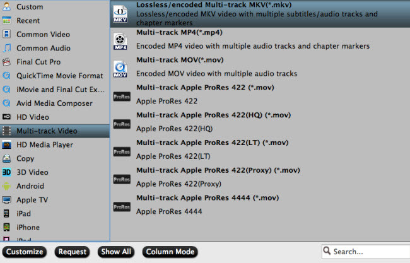410x263 pixels.
Task: Click the Common Video film icon
Action: [x=6, y=34]
